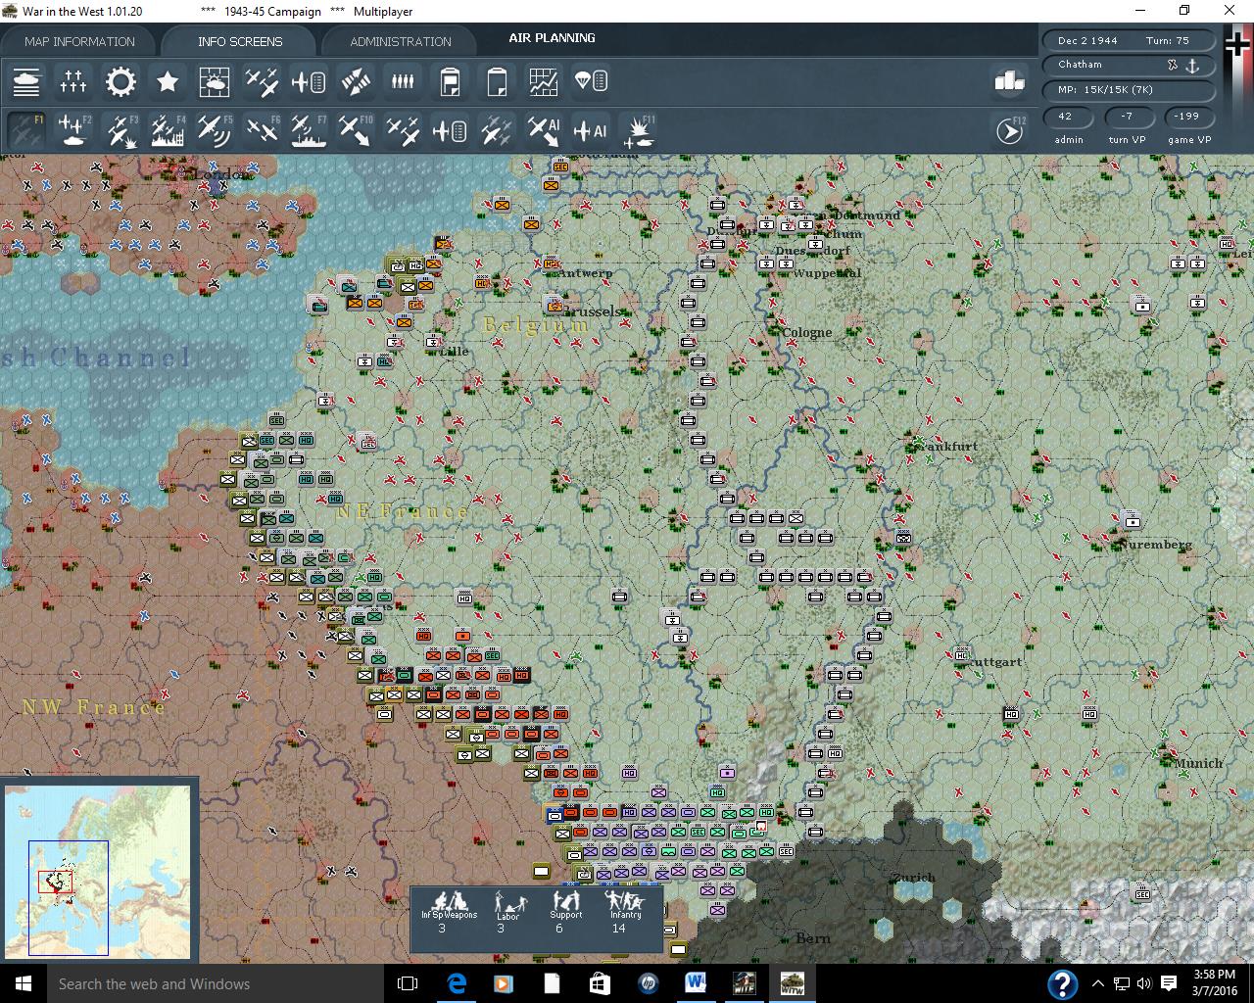1254x1003 pixels.
Task: Click the F10 air execution arrow icon
Action: (x=356, y=130)
